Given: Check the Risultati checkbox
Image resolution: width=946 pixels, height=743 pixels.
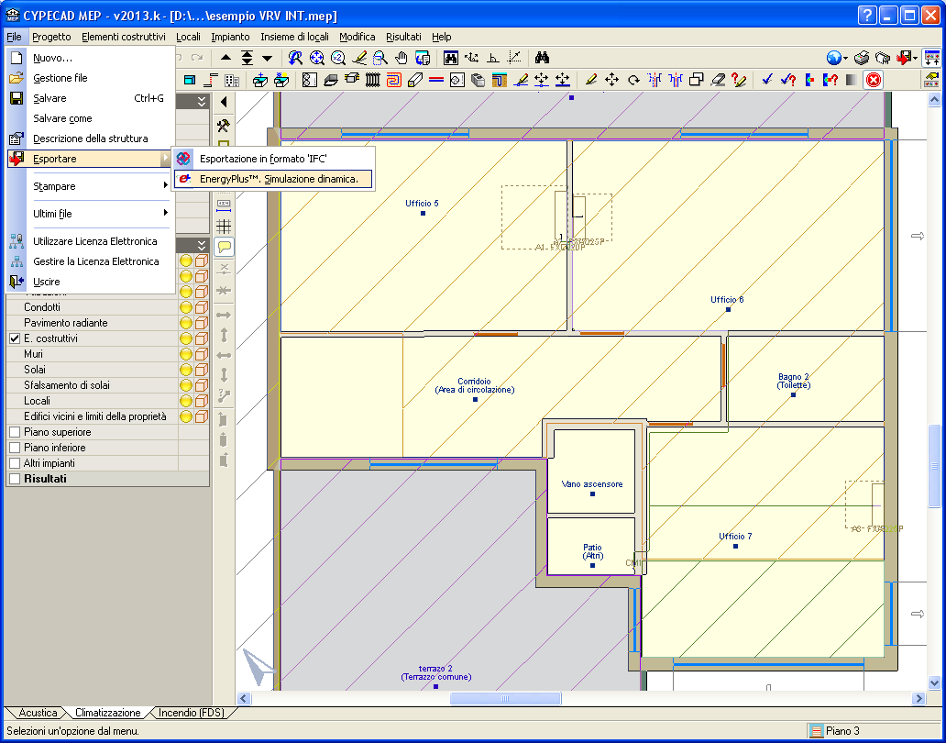Looking at the screenshot, I should [15, 479].
